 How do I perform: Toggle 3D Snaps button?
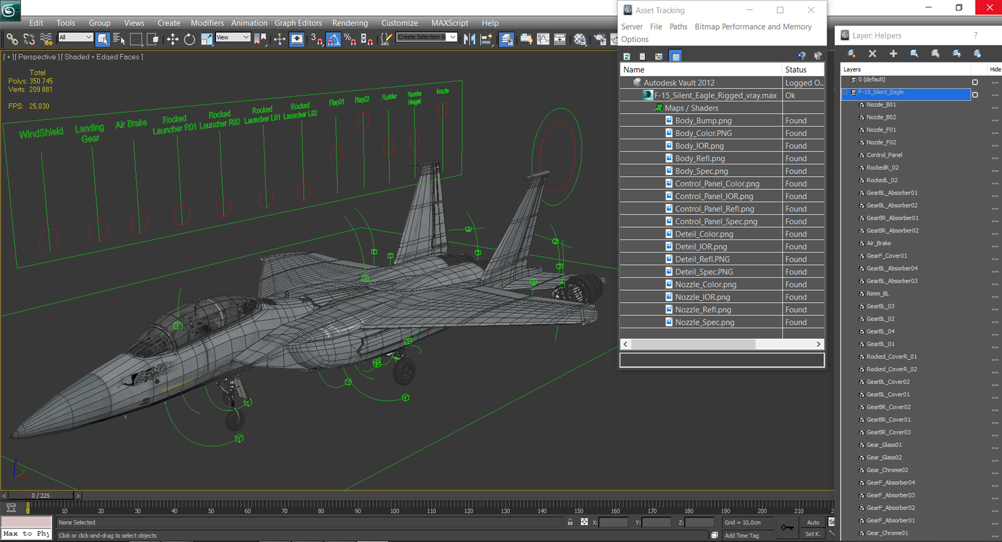point(317,39)
